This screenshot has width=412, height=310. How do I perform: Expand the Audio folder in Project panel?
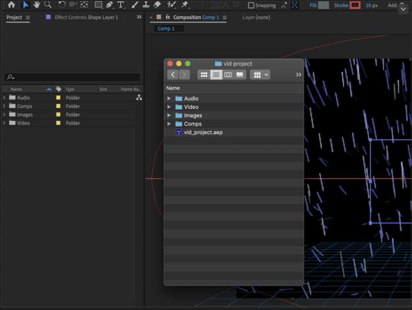(4, 98)
